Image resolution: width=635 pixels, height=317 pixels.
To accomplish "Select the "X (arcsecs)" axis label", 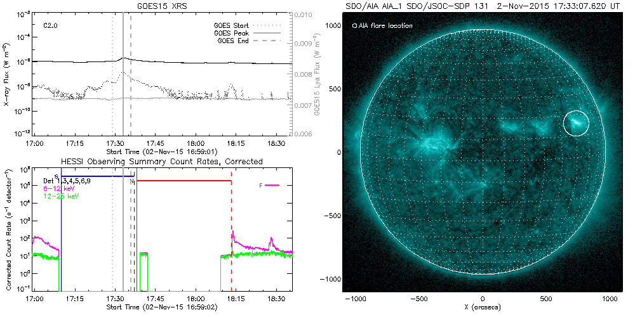I will pyautogui.click(x=483, y=307).
